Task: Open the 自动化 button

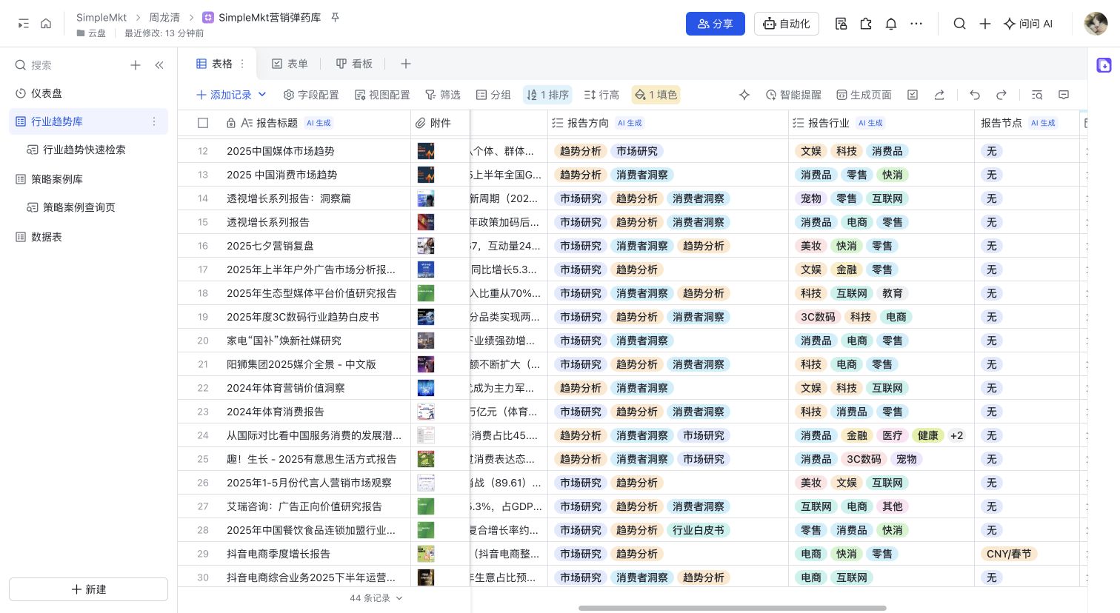Action: 787,24
